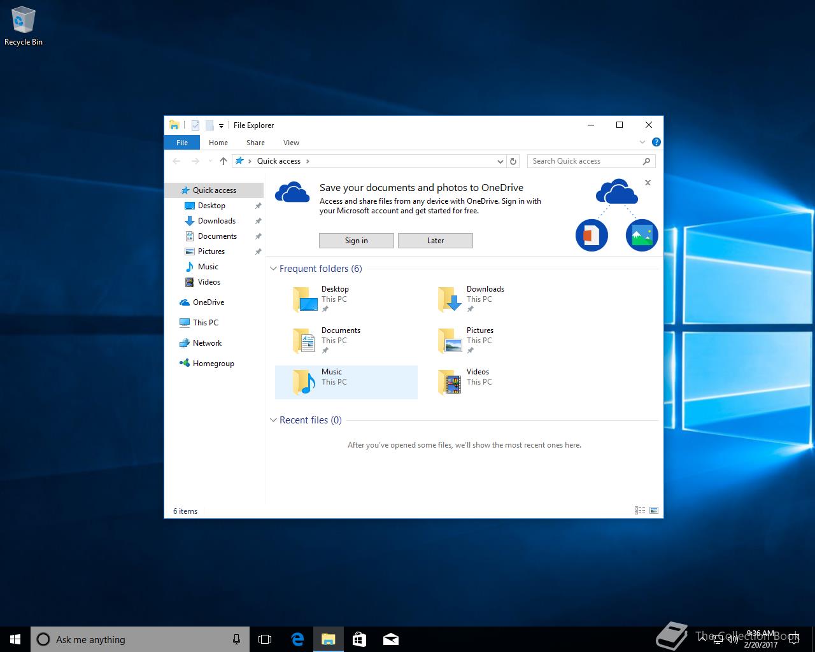Go up one level with the up arrow
This screenshot has width=815, height=652.
pyautogui.click(x=223, y=161)
